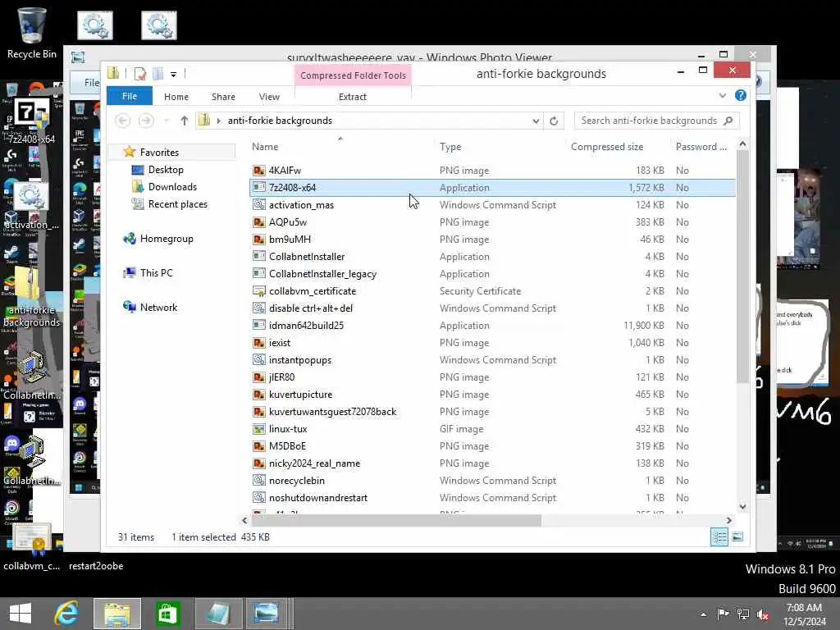Open the View ribbon tab
Viewport: 840px width, 630px height.
269,97
